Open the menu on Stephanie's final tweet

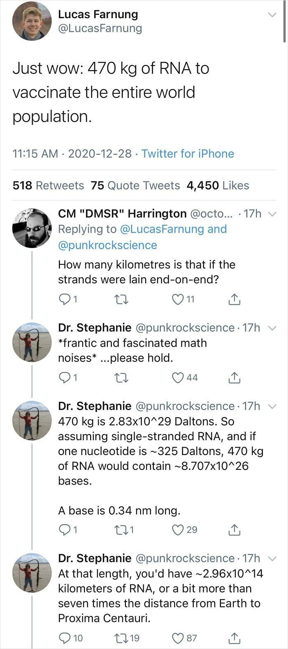tap(272, 558)
